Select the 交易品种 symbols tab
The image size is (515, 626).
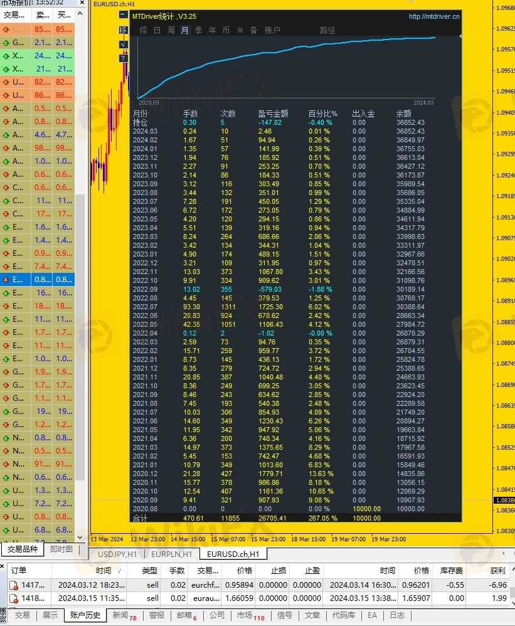23,549
